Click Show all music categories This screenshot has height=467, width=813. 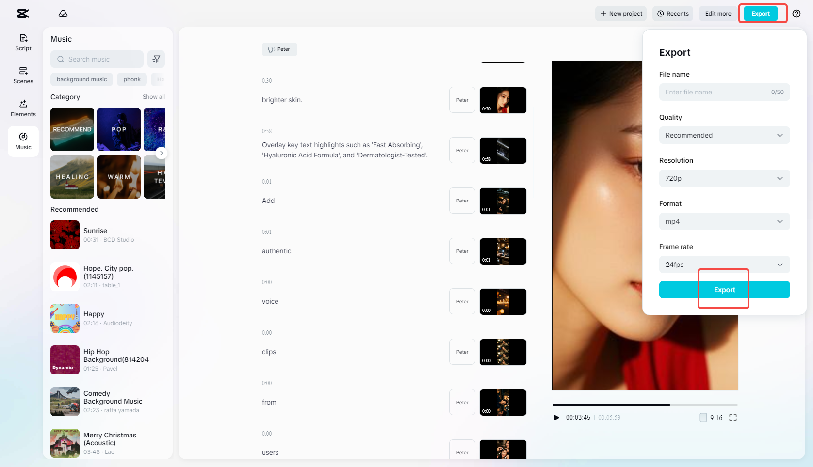coord(154,96)
